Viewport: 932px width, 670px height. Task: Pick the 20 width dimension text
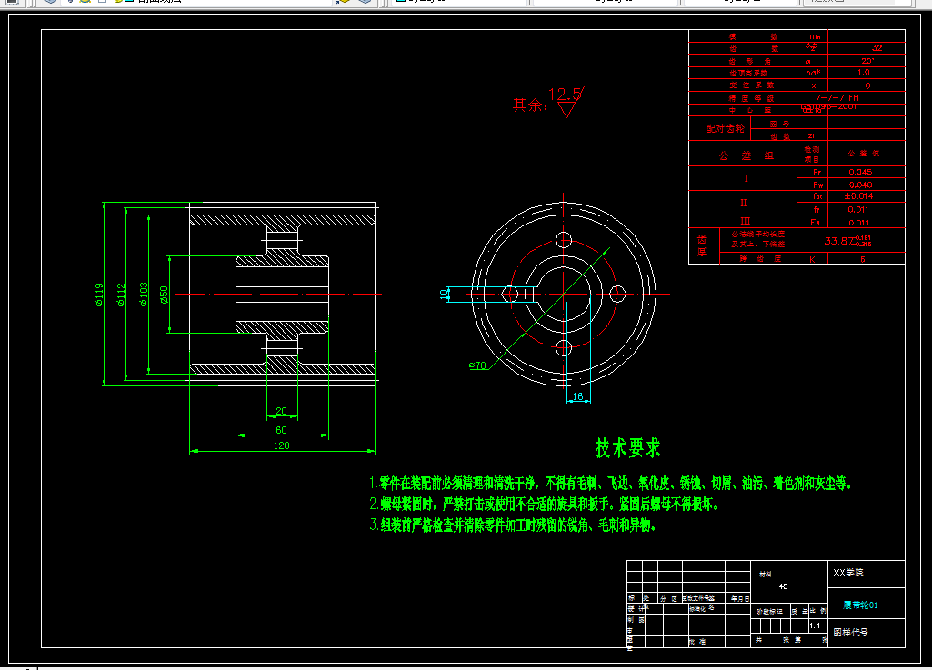(281, 411)
